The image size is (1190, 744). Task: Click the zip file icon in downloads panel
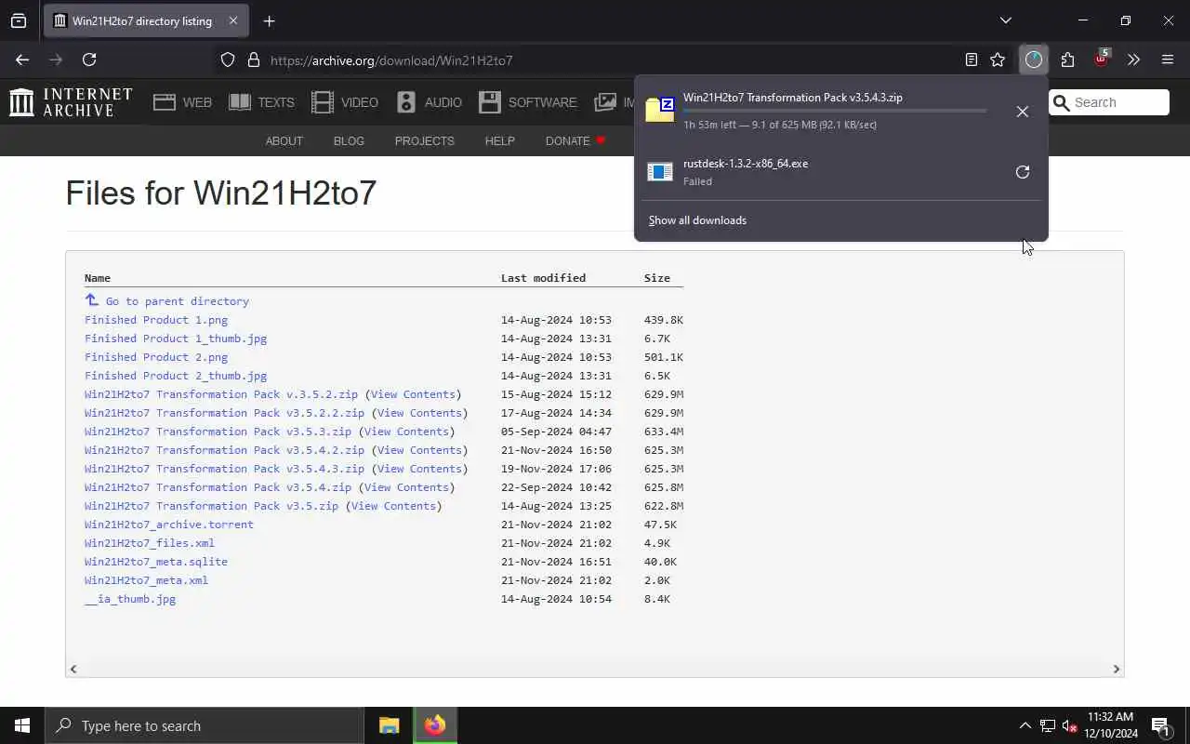(660, 110)
